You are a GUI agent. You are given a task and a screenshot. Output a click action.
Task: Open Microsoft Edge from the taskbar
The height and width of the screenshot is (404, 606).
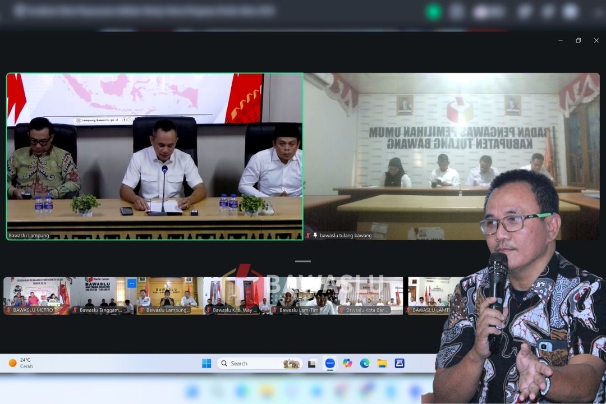tap(365, 364)
